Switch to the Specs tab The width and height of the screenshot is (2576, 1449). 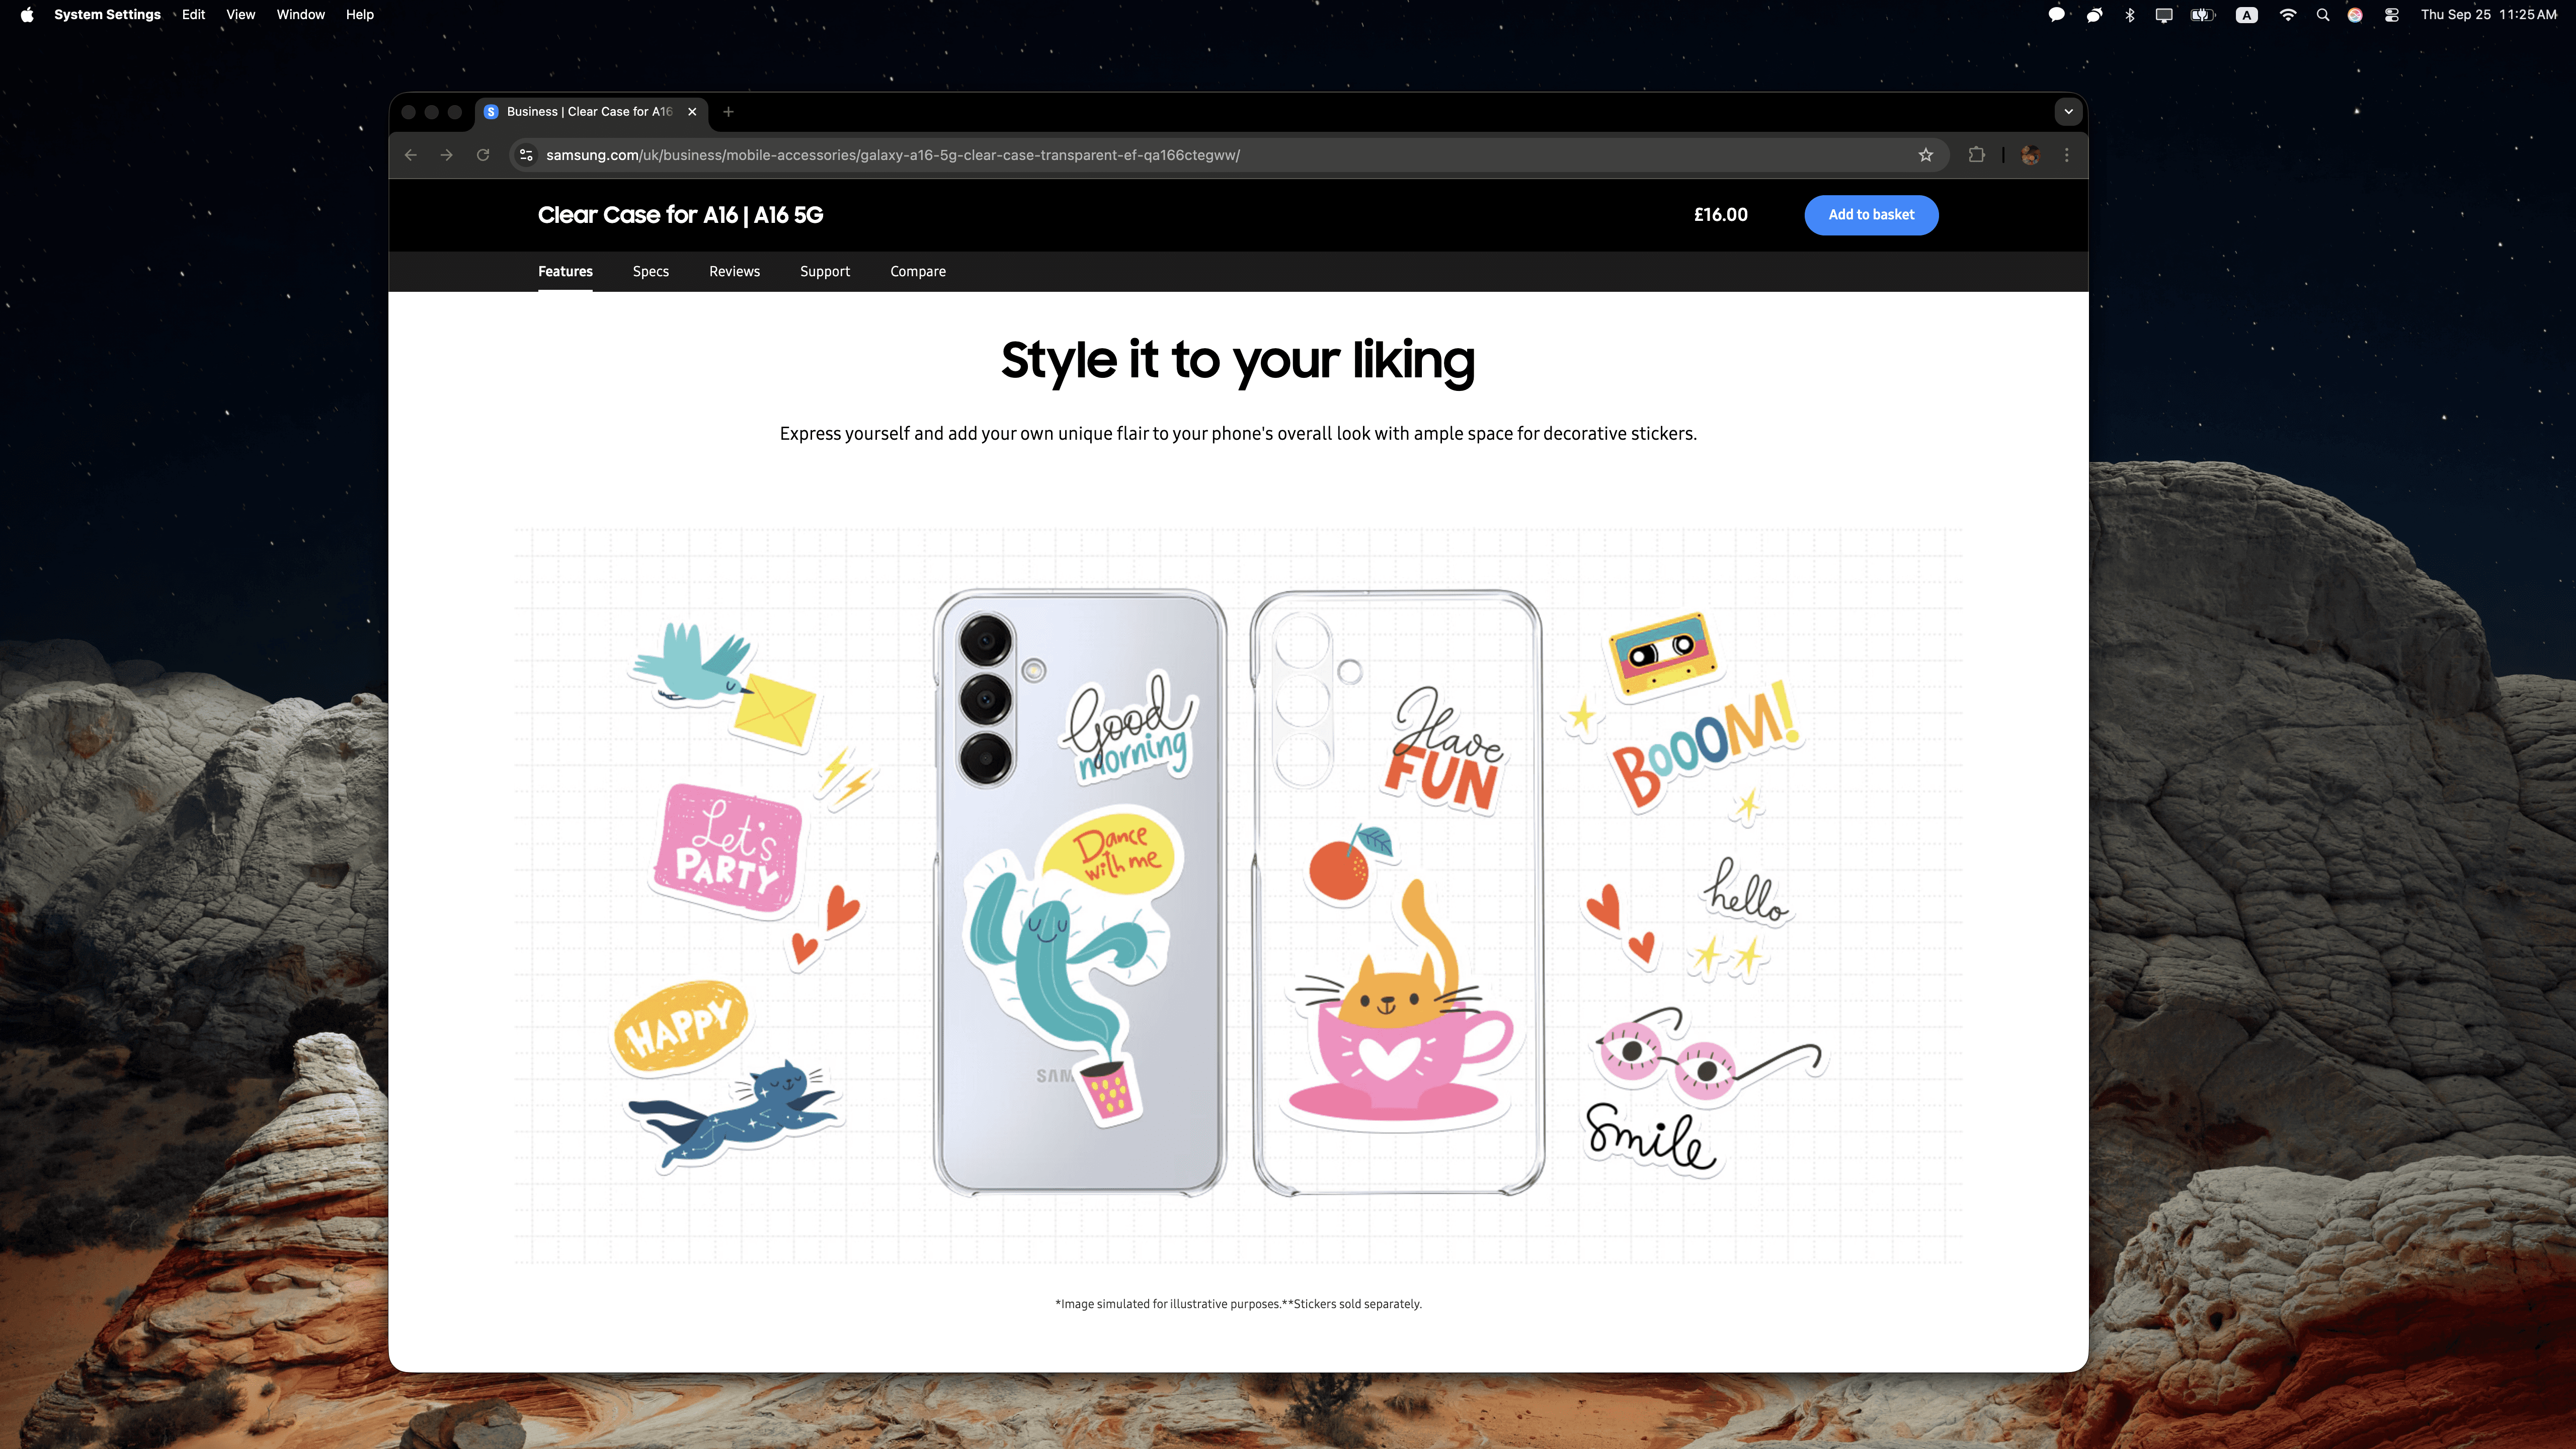(x=650, y=272)
